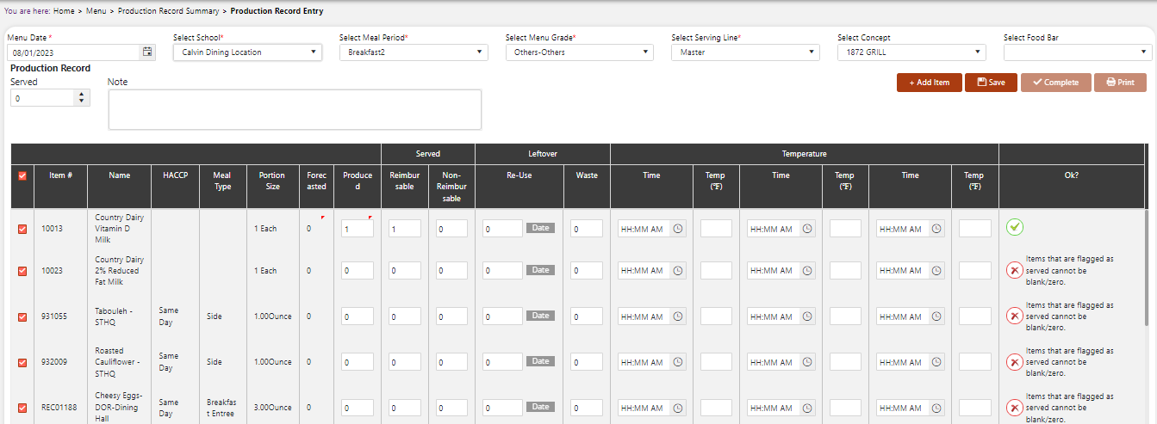Increase the Served count stepper

83,95
